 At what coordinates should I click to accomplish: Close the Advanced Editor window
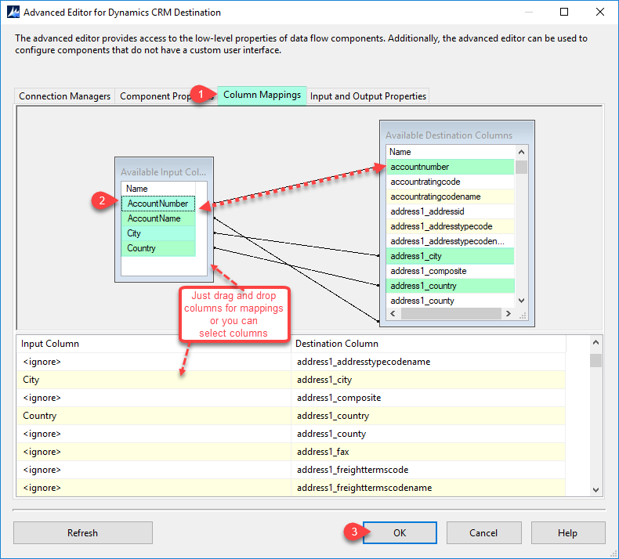pos(599,12)
